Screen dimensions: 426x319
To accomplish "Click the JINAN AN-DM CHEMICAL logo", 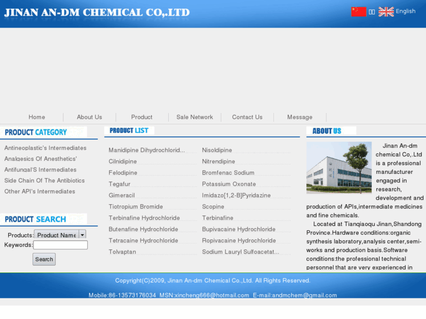I will click(x=97, y=12).
